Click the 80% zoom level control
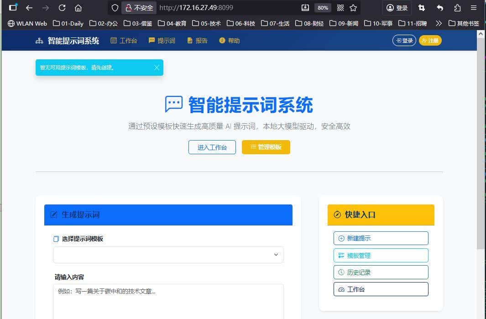The width and height of the screenshot is (486, 319). pos(323,7)
